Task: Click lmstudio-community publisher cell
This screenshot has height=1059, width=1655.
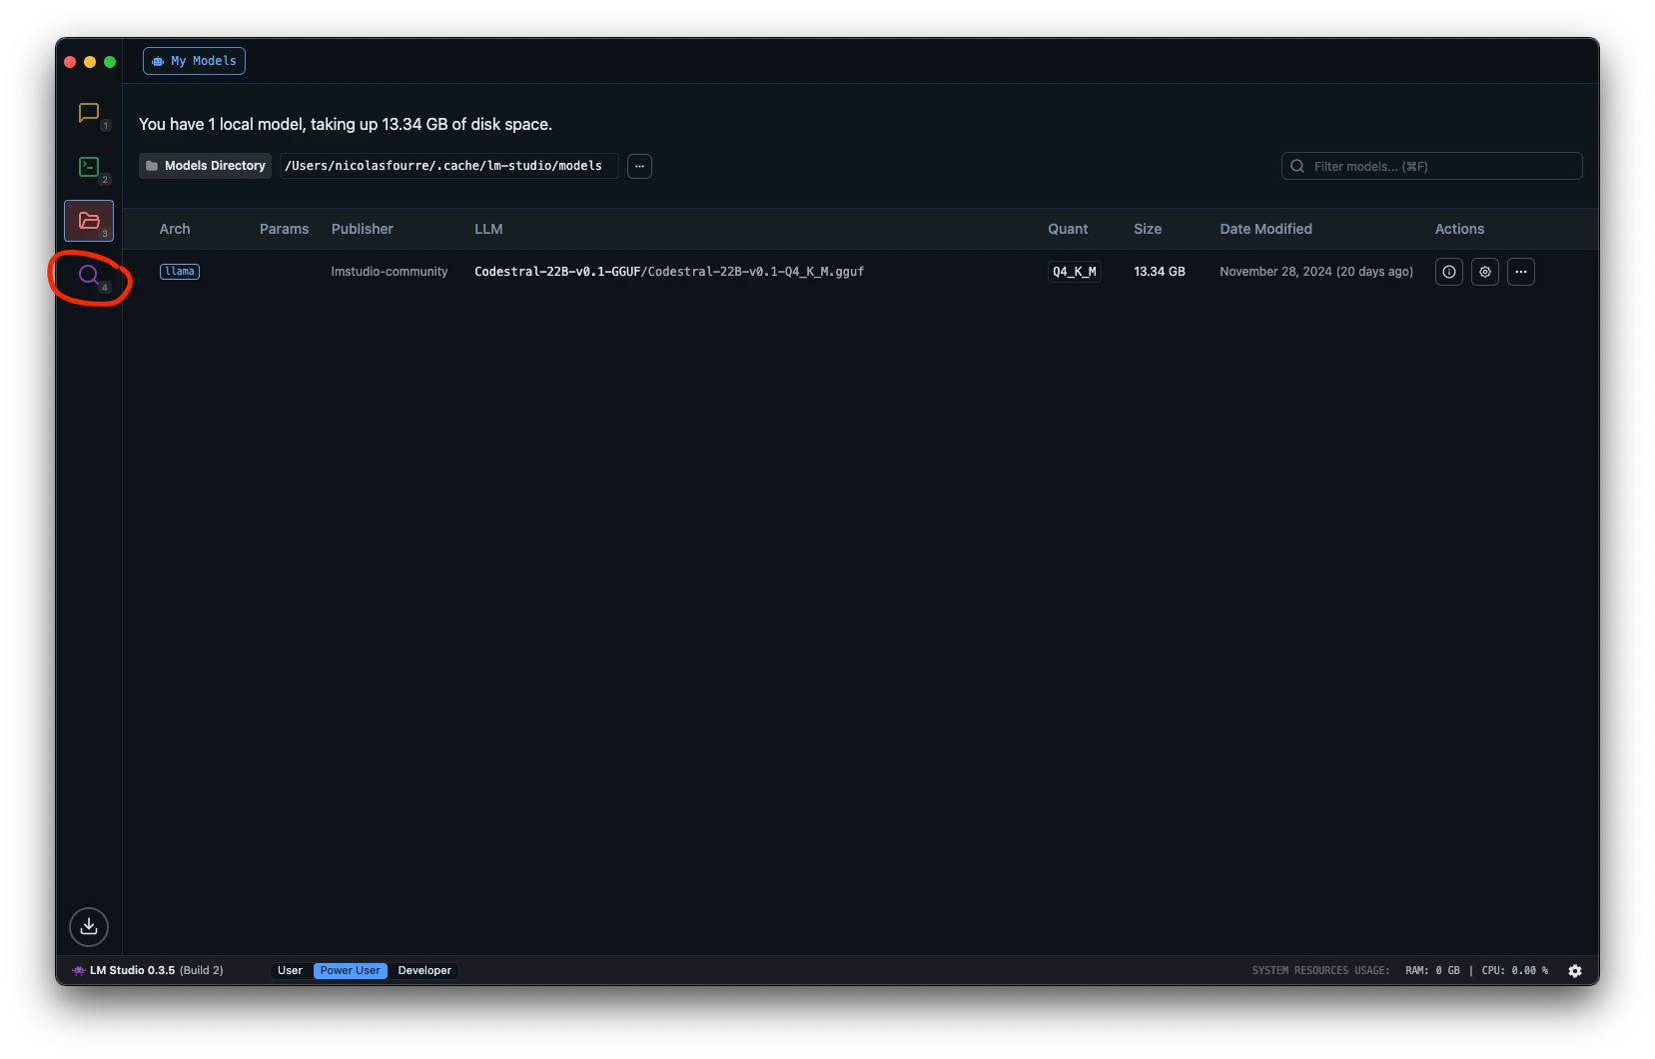Action: [x=390, y=272]
